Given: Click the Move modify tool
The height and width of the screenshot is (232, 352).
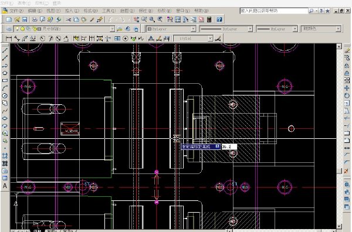Looking at the screenshot, I should 347,88.
